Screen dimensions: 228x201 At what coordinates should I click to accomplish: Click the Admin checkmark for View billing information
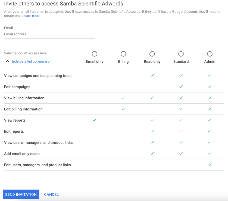tap(210, 98)
